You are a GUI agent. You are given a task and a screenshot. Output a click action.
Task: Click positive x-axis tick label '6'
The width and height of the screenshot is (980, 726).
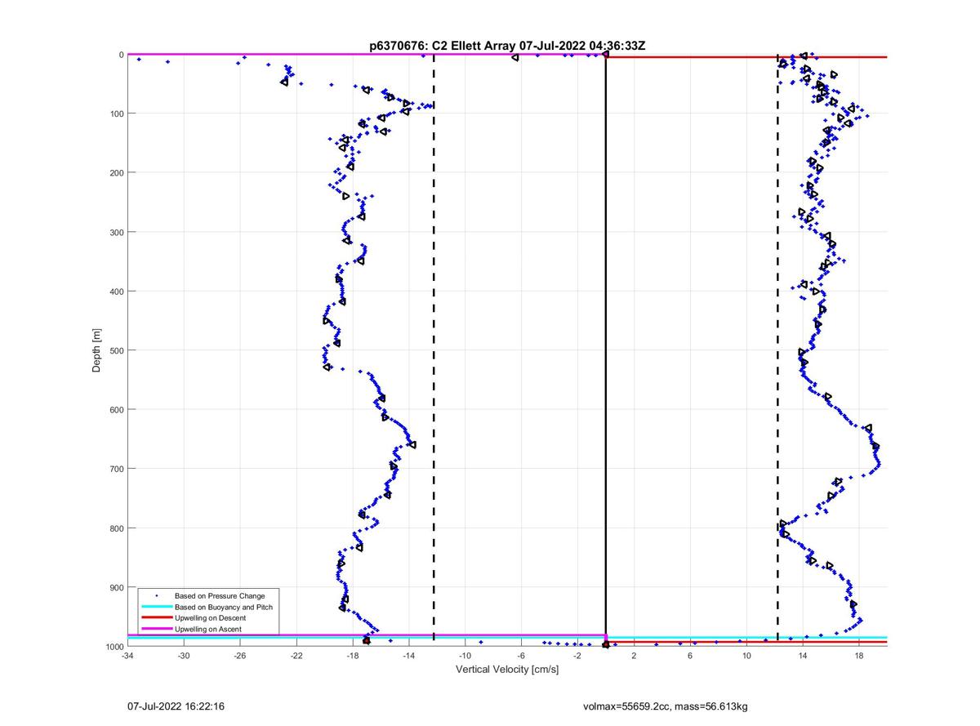click(x=690, y=655)
